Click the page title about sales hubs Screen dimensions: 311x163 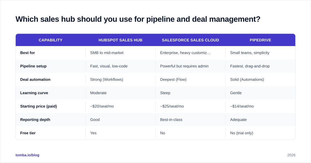click(138, 19)
